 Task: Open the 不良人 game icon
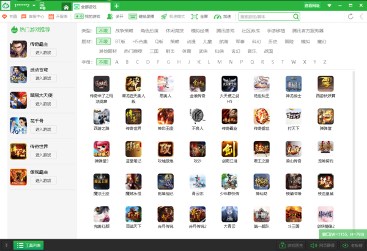[x=198, y=117]
